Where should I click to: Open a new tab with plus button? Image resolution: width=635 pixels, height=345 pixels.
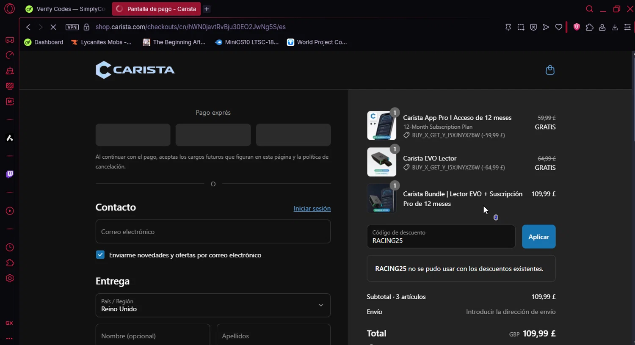coord(207,9)
